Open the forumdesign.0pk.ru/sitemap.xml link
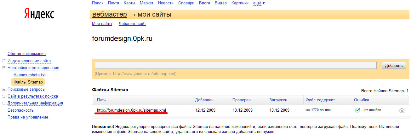 tap(131, 110)
